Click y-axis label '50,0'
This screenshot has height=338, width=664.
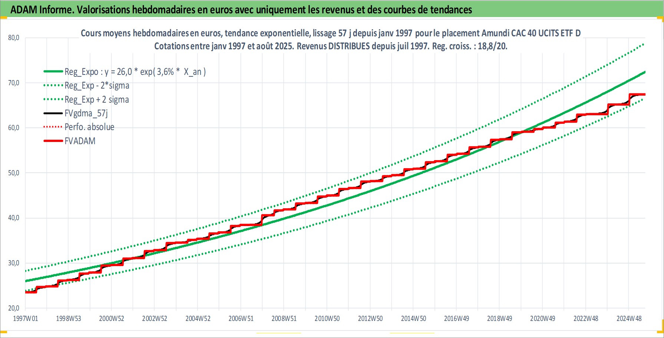click(14, 173)
